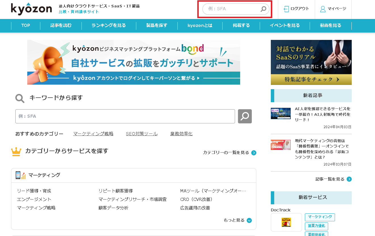The width and height of the screenshot is (375, 236).
Task: Click the マーケティング戦略 recommended category link
Action: click(93, 134)
